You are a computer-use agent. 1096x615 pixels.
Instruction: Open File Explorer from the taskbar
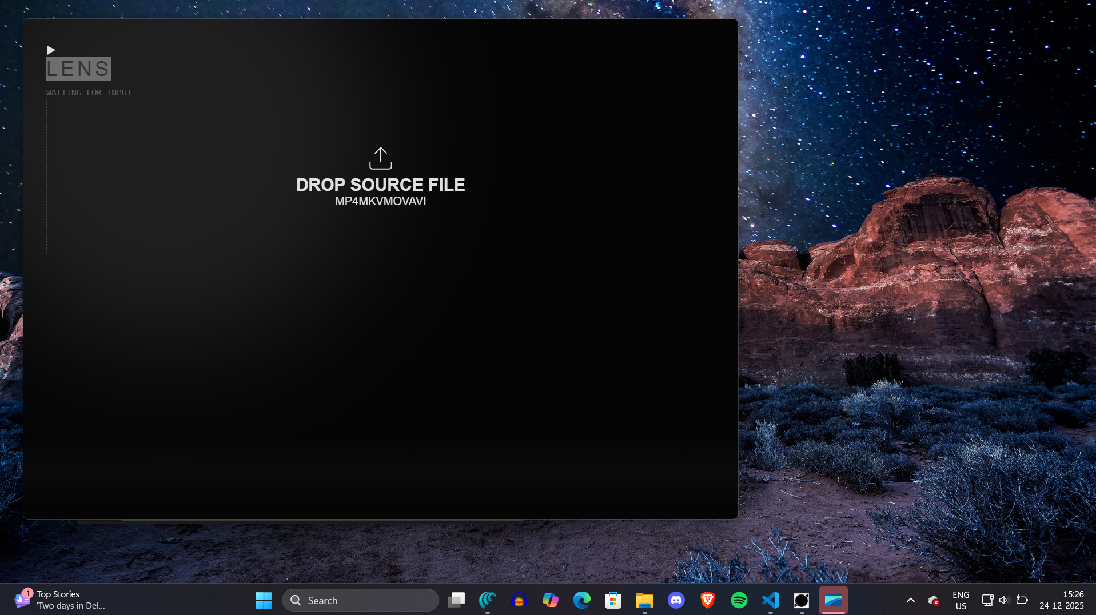(645, 600)
